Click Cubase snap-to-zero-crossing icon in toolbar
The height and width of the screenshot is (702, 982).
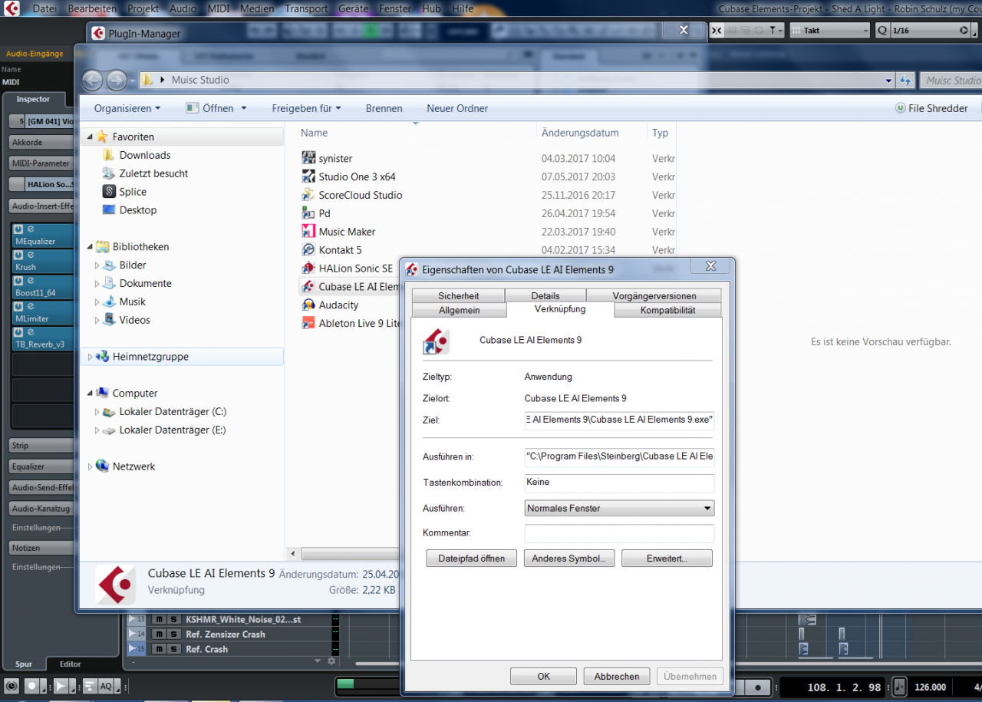point(717,30)
